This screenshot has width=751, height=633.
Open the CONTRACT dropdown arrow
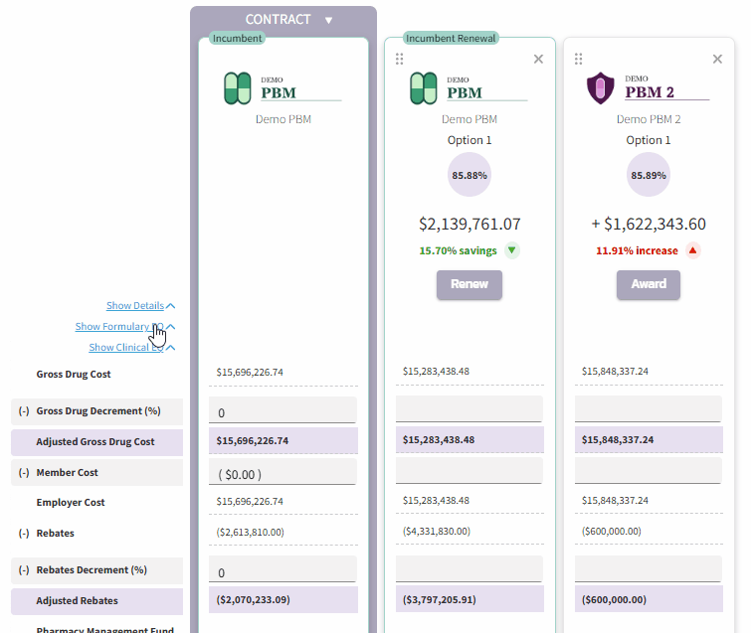click(328, 20)
